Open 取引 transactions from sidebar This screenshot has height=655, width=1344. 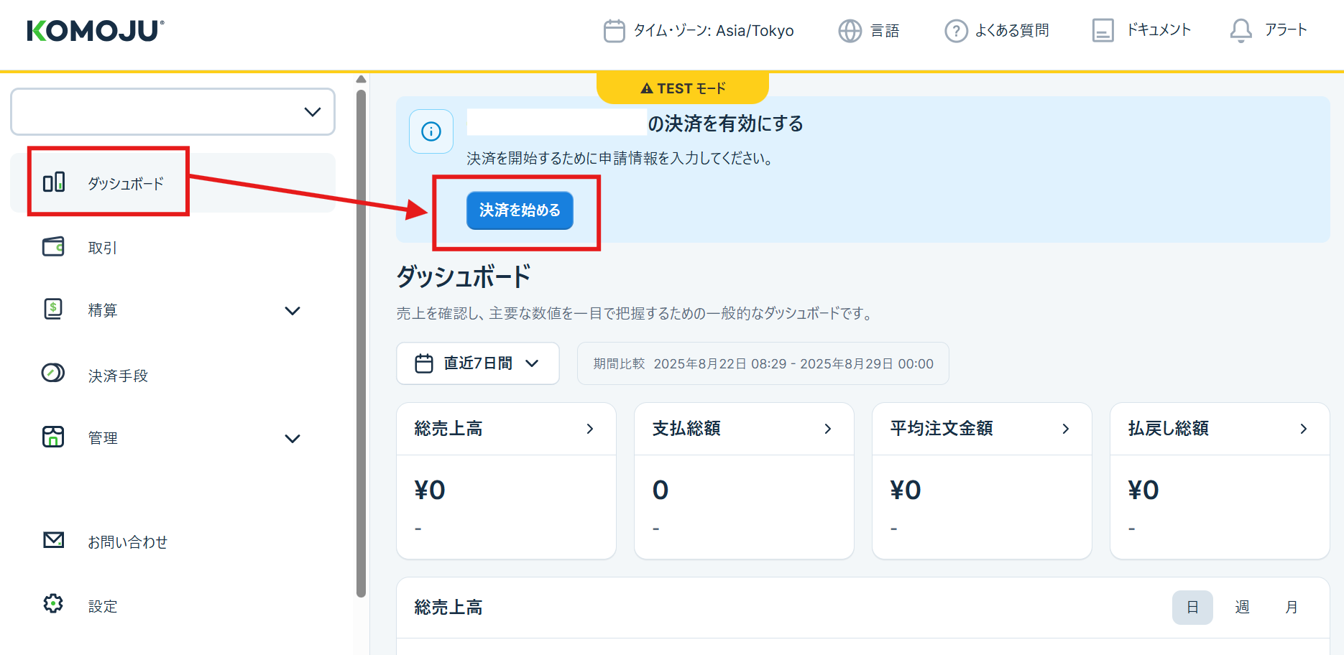tap(102, 248)
